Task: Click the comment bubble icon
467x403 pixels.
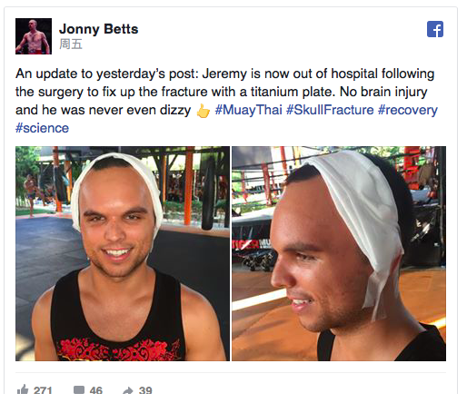Action: coord(79,389)
